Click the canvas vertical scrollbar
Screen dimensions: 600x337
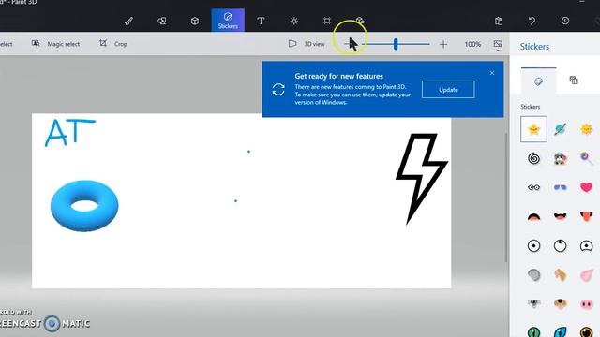coord(506,197)
